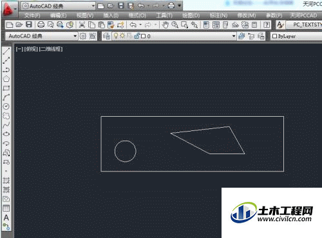Open the Properties palette icon
322x238 pixels.
(x=206, y=25)
